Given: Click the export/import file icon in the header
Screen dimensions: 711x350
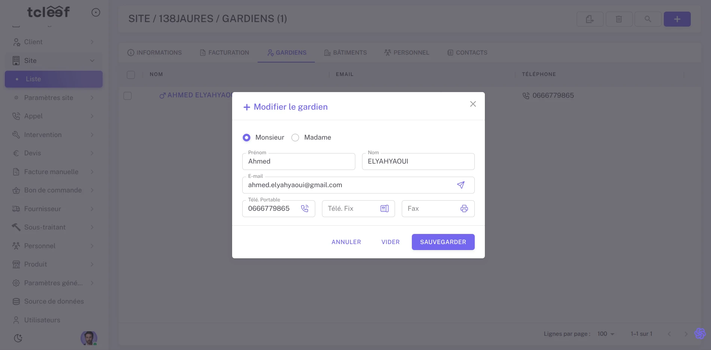Looking at the screenshot, I should [590, 19].
